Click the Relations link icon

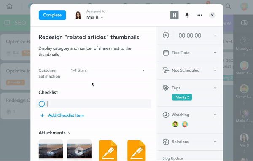pos(166,142)
